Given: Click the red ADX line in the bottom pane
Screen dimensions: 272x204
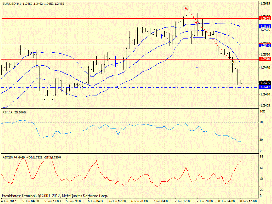Looking at the screenshot, I should 97,161.
